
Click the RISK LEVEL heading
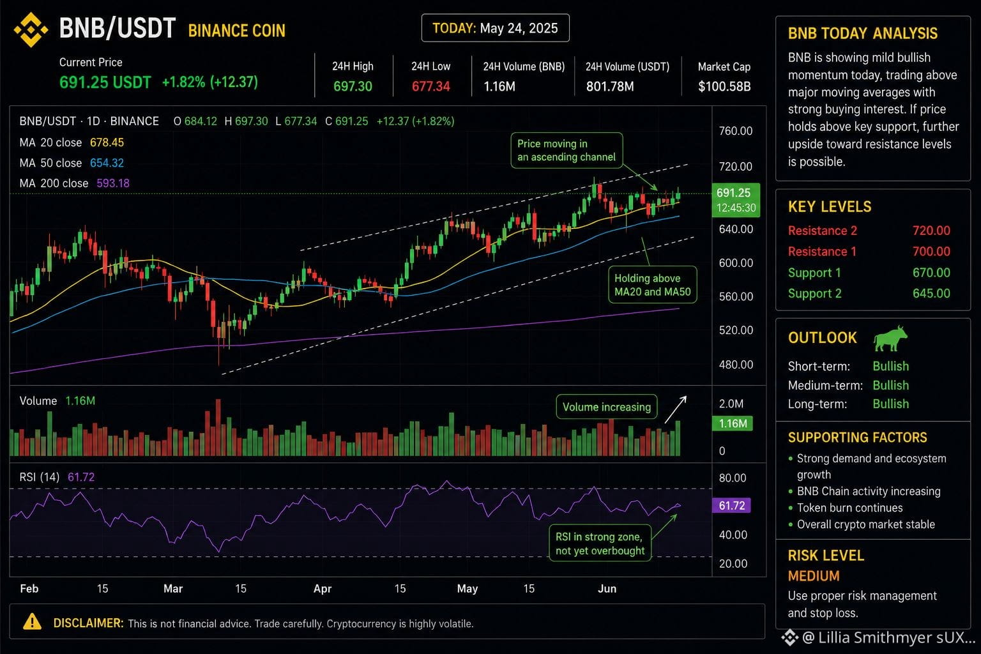(826, 556)
